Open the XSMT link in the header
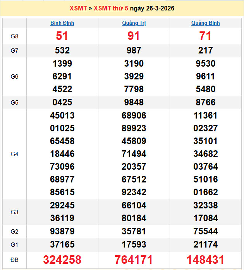 coord(78,9)
